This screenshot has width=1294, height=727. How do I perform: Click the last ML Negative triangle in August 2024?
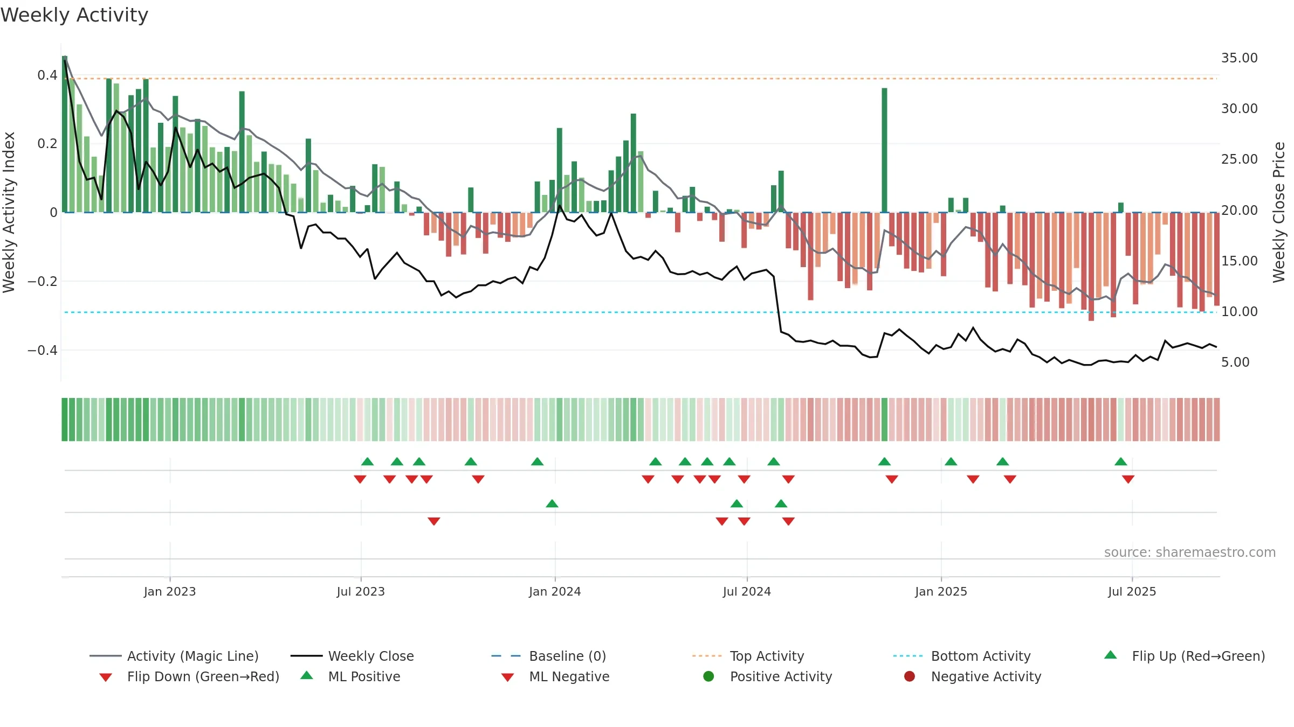click(x=788, y=521)
